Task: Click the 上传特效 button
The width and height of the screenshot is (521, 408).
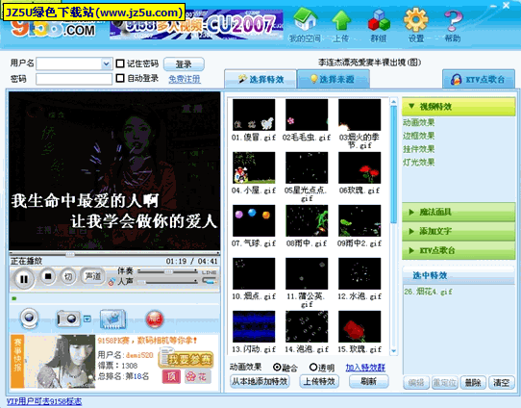Action: tap(319, 381)
